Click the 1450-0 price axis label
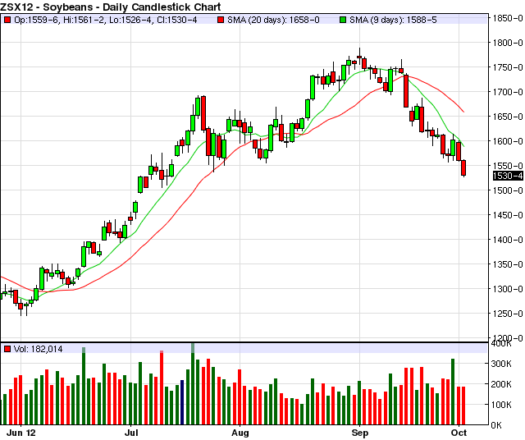525x440 pixels. click(508, 215)
